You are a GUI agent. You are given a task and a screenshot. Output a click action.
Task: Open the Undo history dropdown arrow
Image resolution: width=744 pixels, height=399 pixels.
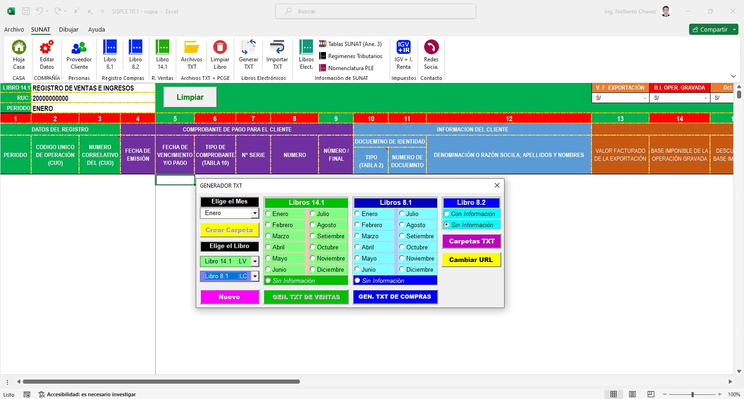pyautogui.click(x=47, y=11)
